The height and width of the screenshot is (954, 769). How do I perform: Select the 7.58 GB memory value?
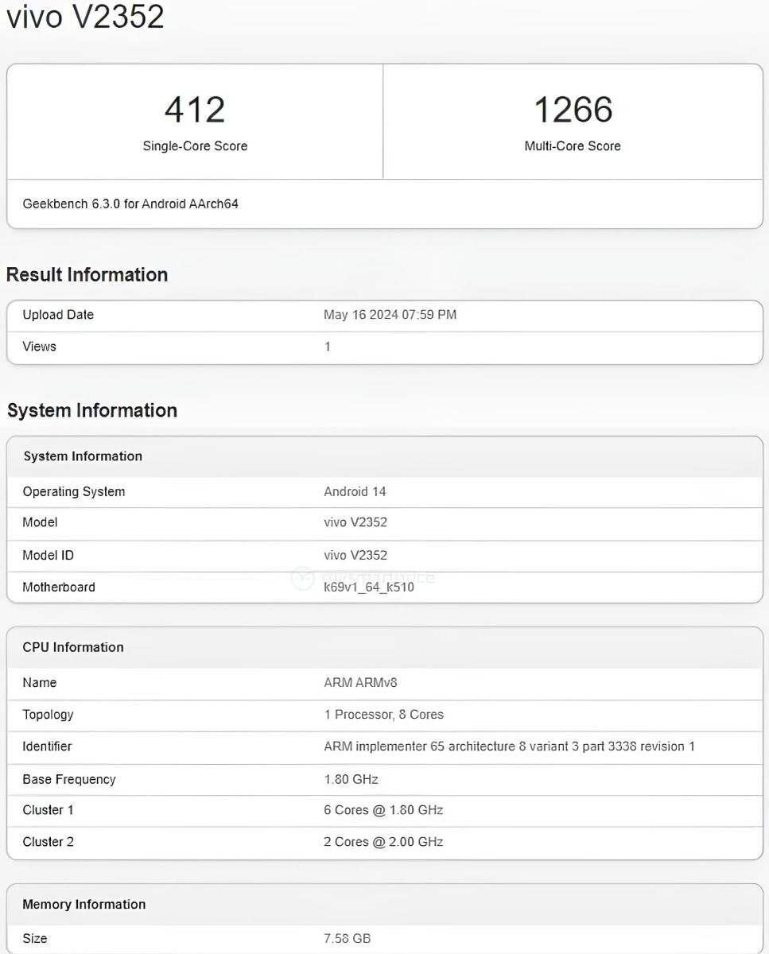[348, 939]
